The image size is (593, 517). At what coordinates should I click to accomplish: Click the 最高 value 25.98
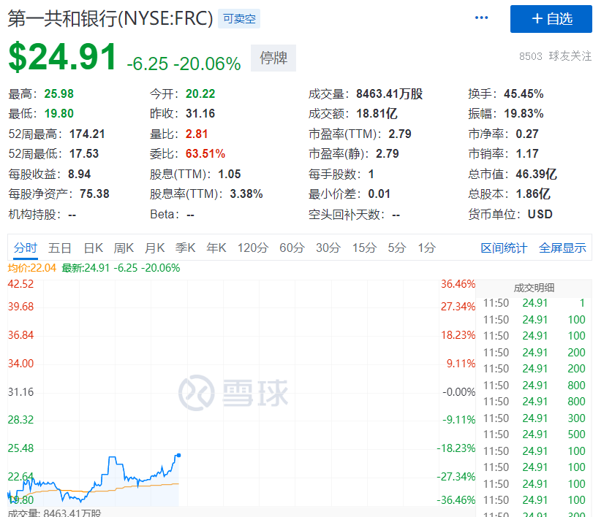tap(58, 93)
